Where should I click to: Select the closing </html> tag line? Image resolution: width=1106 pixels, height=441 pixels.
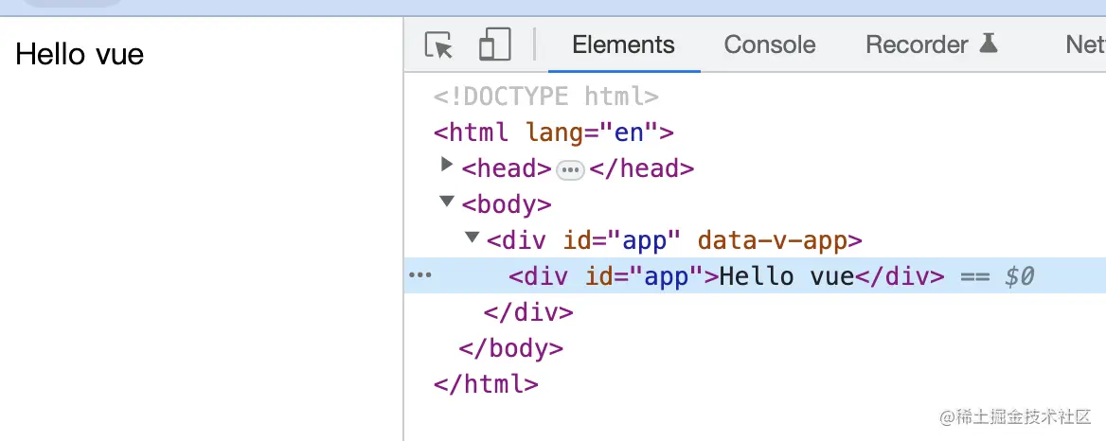(x=486, y=384)
